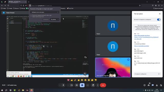Viewport: 164px width, 92px height.
Task: Open Windows Start menu
Action: coord(2,90)
